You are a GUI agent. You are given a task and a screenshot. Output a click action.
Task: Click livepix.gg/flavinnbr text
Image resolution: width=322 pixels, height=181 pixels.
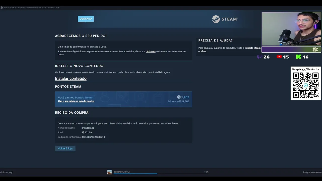coord(306,69)
